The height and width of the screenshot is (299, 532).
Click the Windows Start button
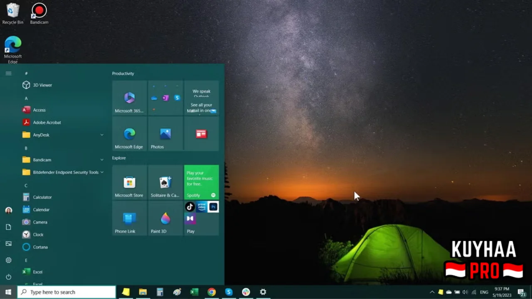click(x=8, y=292)
